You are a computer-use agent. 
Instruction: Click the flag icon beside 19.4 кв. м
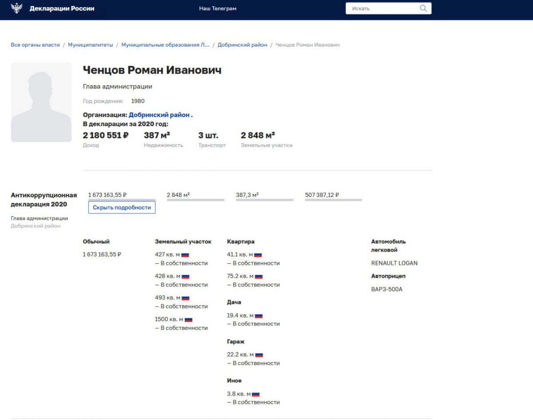[x=259, y=316]
